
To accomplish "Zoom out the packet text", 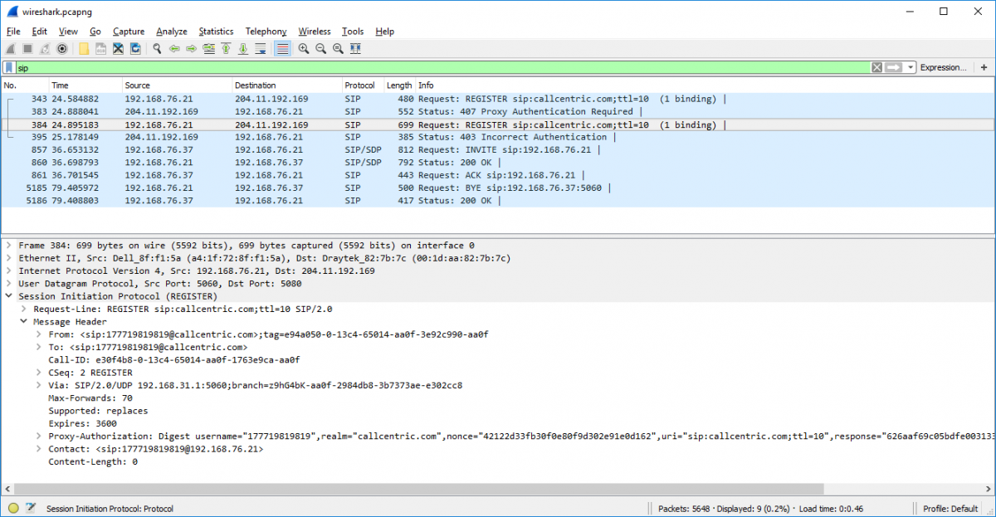I will pyautogui.click(x=320, y=49).
